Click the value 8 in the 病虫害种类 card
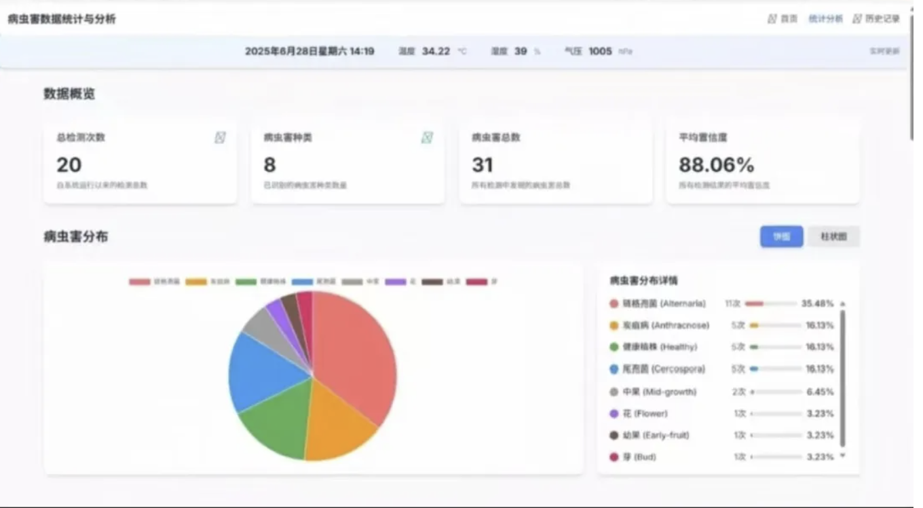The height and width of the screenshot is (508, 923). (x=270, y=165)
